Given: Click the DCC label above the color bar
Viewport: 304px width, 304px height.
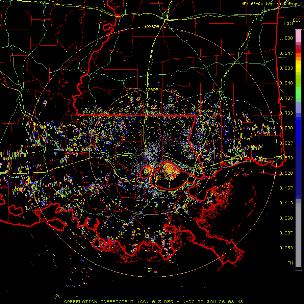Looking at the screenshot, I should 297,20.
